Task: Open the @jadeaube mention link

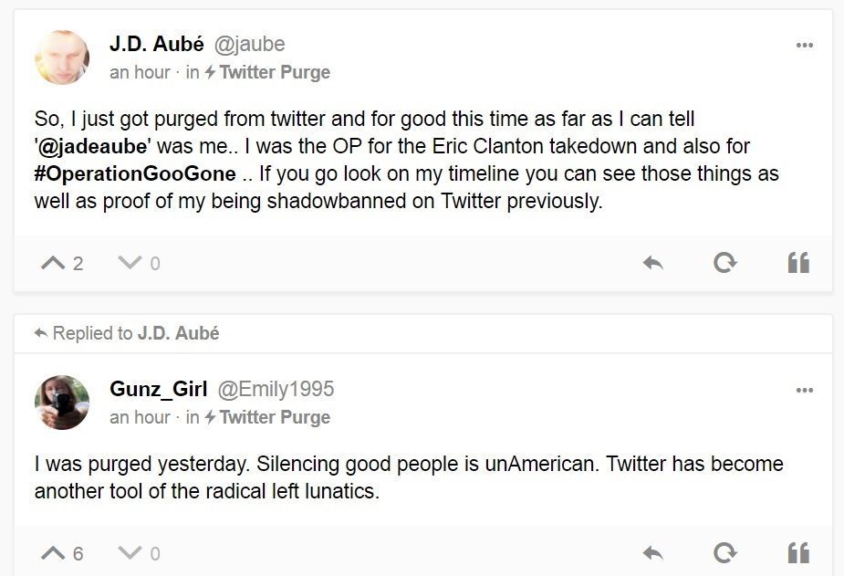Action: point(92,146)
